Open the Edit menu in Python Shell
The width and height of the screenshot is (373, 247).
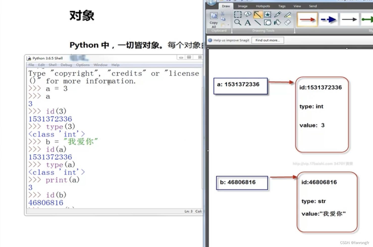(x=41, y=65)
